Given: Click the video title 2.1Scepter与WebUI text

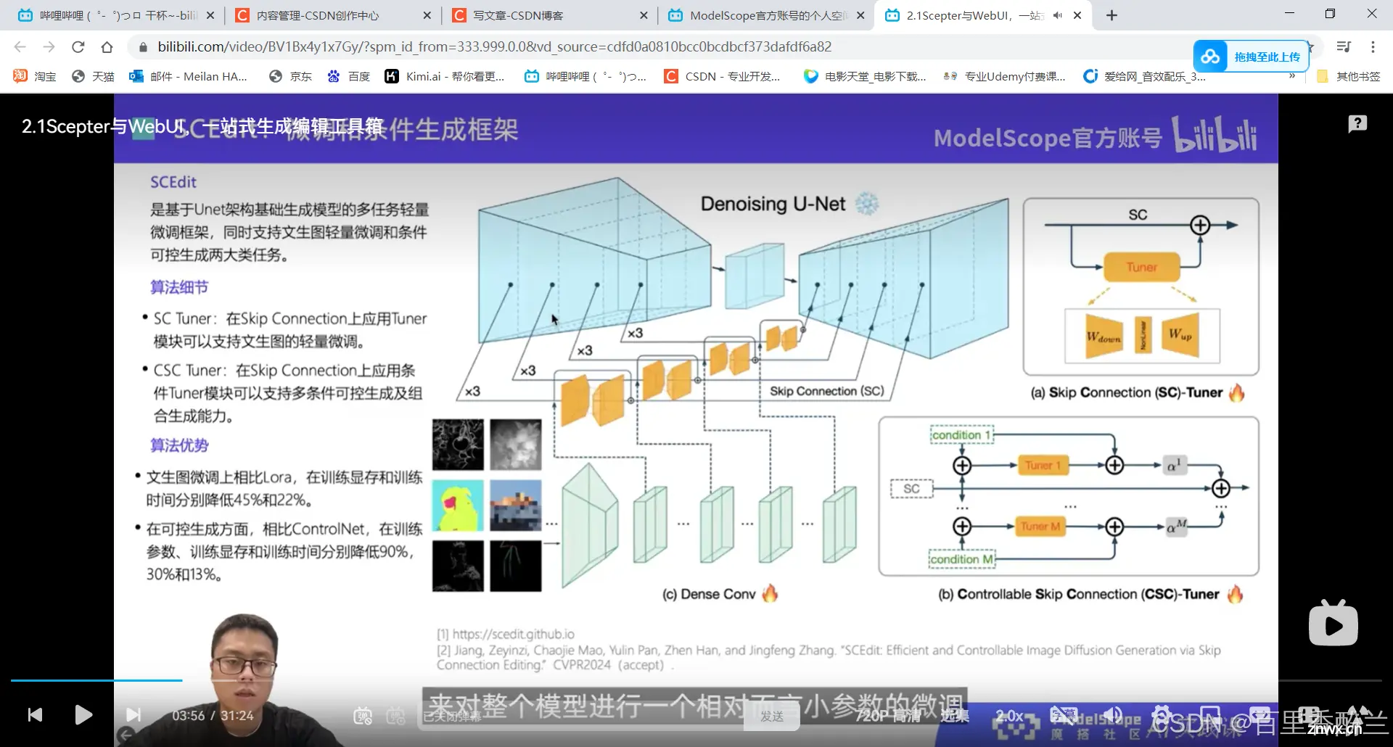Looking at the screenshot, I should point(202,127).
